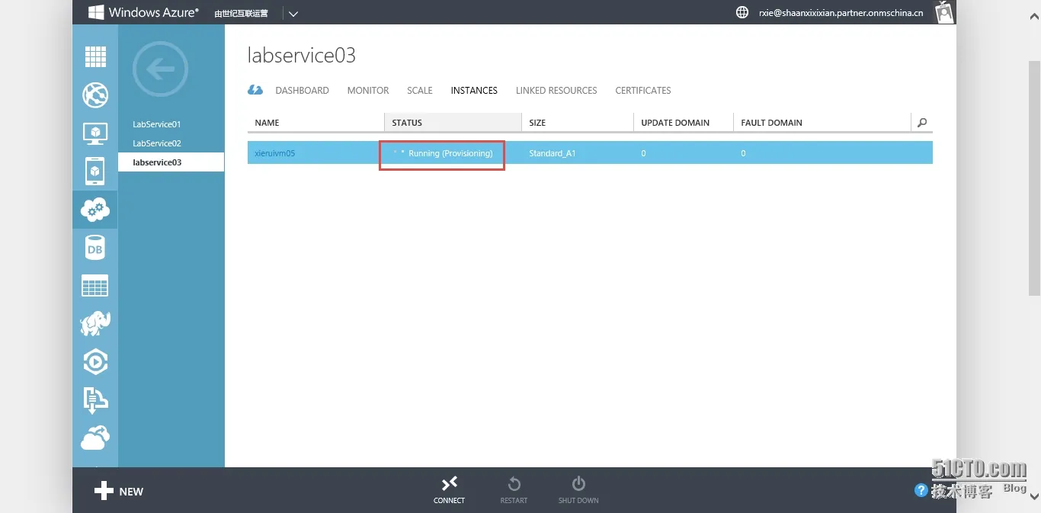This screenshot has height=513, width=1041.
Task: Sort by UPDATE DOMAIN column header
Action: point(684,122)
